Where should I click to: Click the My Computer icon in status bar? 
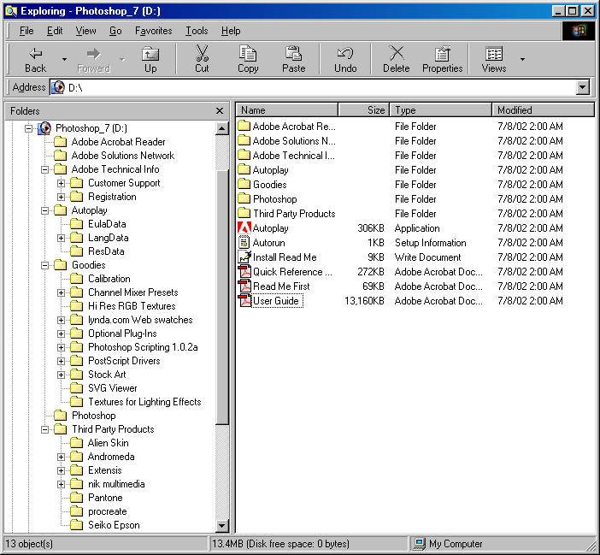(420, 544)
